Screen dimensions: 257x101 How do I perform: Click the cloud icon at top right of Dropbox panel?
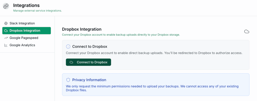[x=247, y=31]
